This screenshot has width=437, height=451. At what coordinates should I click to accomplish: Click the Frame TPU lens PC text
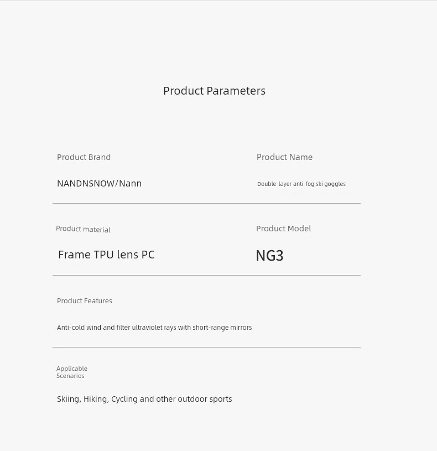point(106,255)
